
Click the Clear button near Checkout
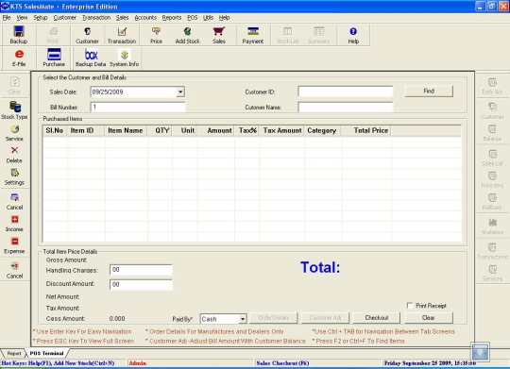coord(429,318)
